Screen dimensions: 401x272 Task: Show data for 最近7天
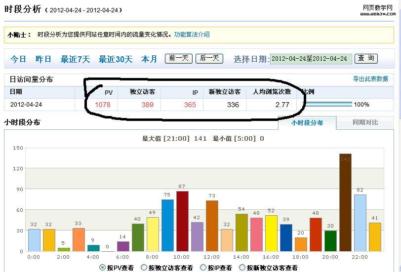point(75,59)
